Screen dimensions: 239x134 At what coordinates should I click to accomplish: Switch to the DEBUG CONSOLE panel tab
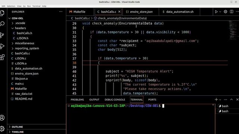click(x=115, y=100)
